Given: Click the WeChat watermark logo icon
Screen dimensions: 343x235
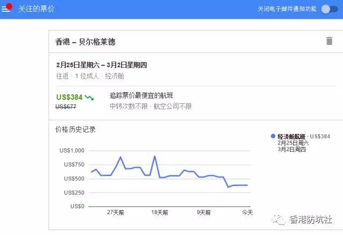Looking at the screenshot, I should pos(278,219).
